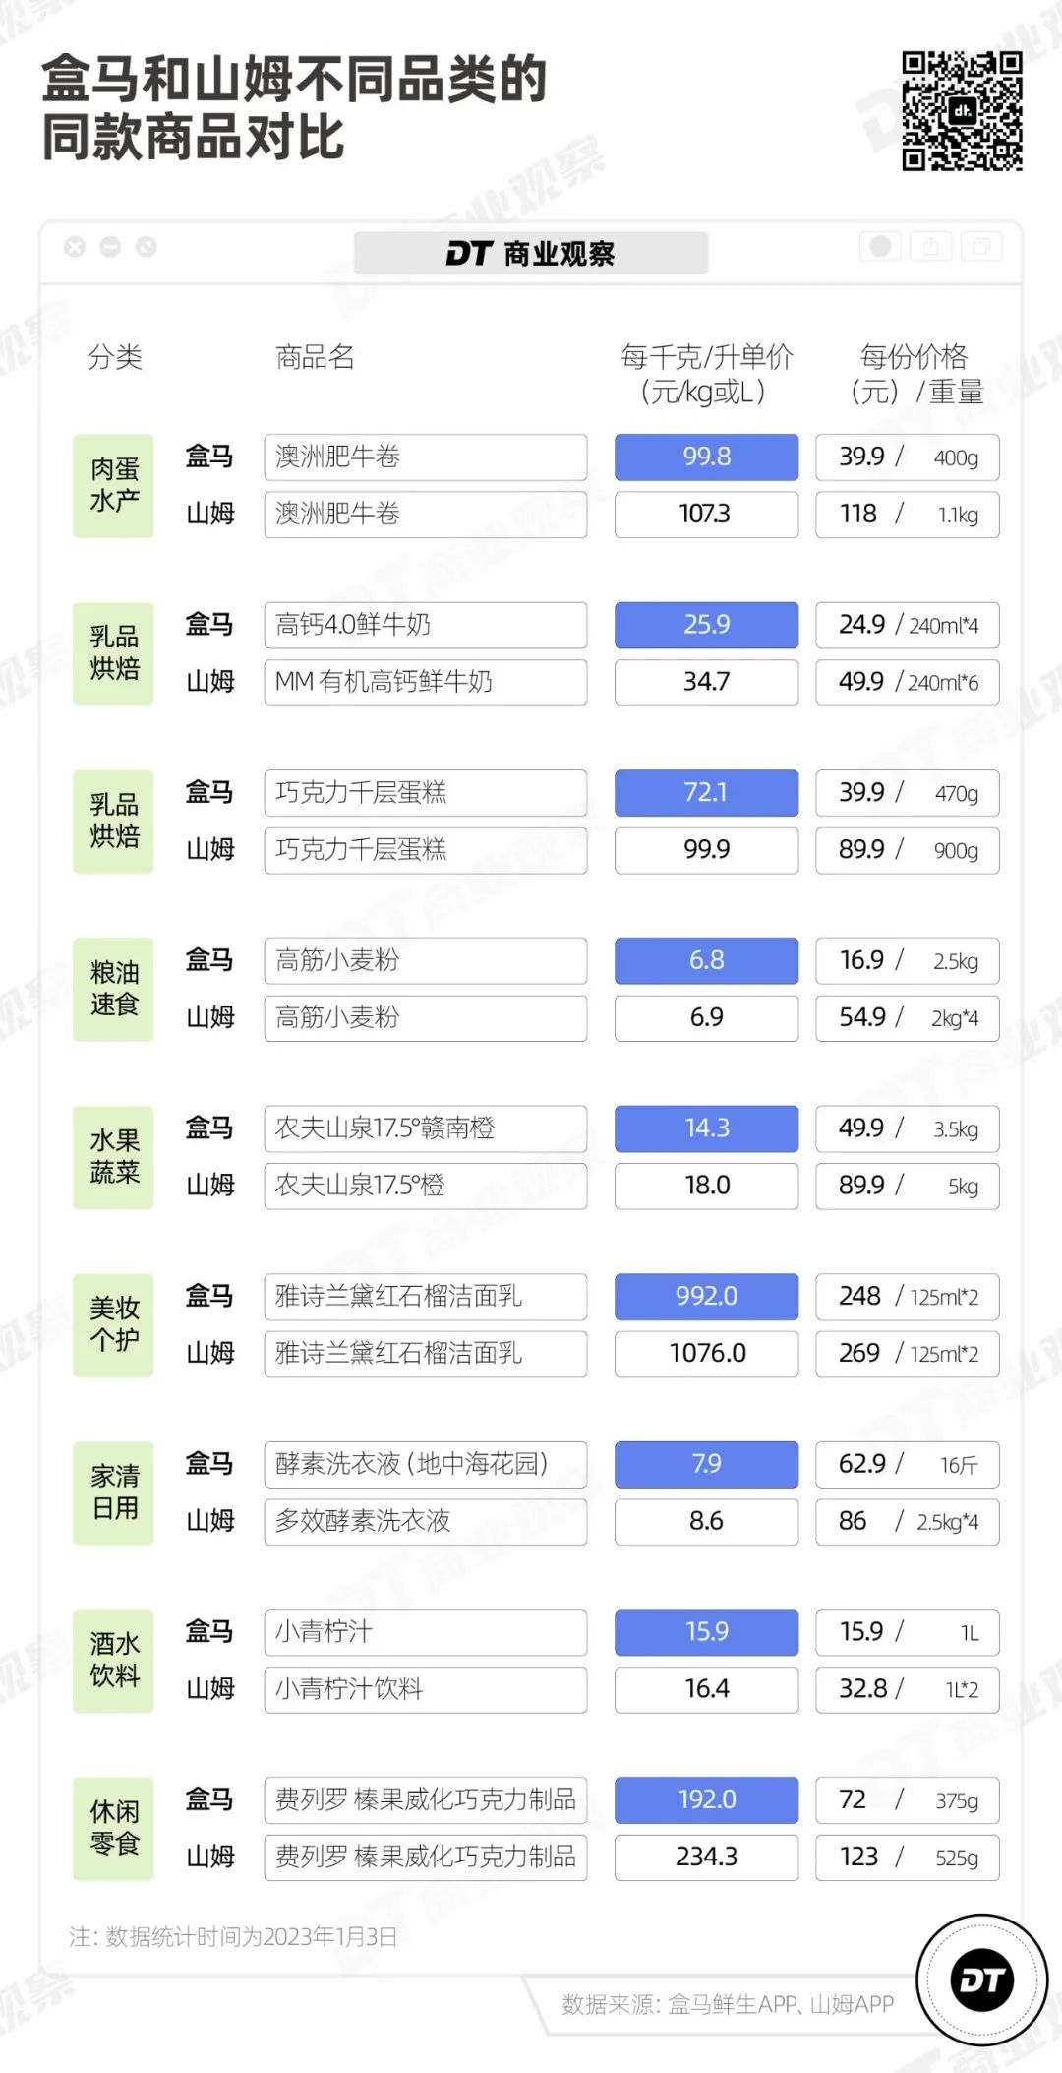The height and width of the screenshot is (2073, 1062).
Task: Click 山姆's 巧克力千层蛋糕 product name field
Action: pos(425,850)
